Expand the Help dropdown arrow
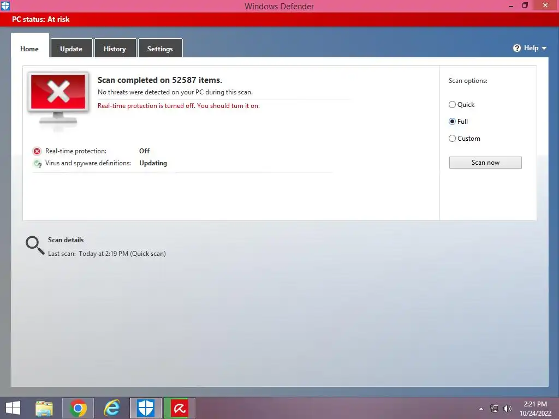Viewport: 559px width, 419px height. (544, 48)
